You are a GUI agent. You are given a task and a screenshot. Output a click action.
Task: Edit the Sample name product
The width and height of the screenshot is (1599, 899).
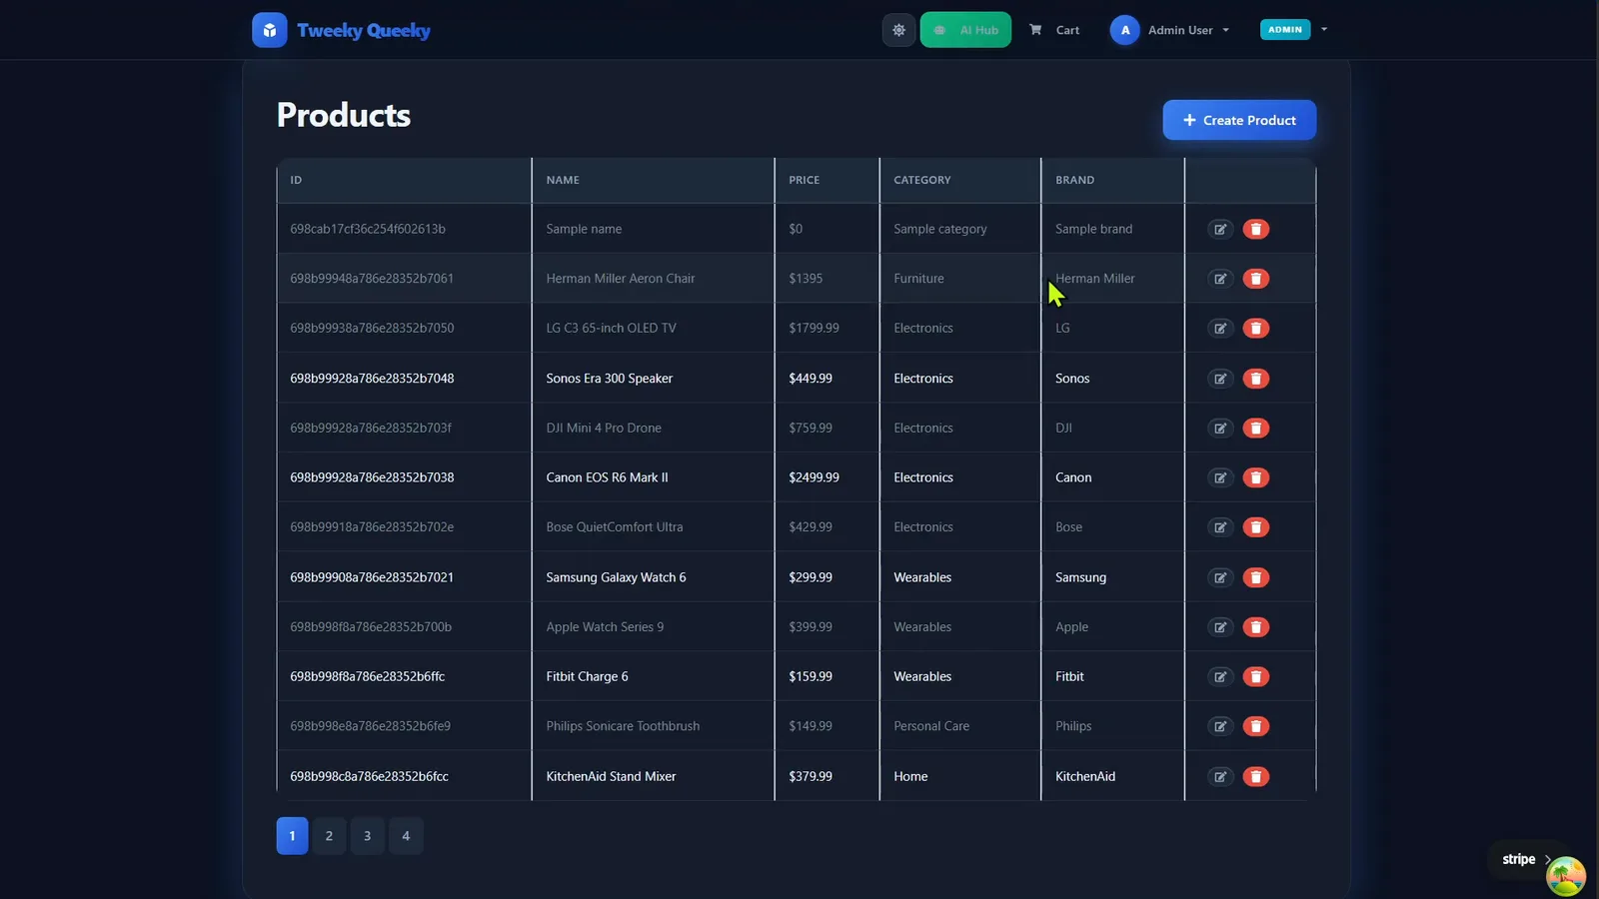[x=1220, y=229]
